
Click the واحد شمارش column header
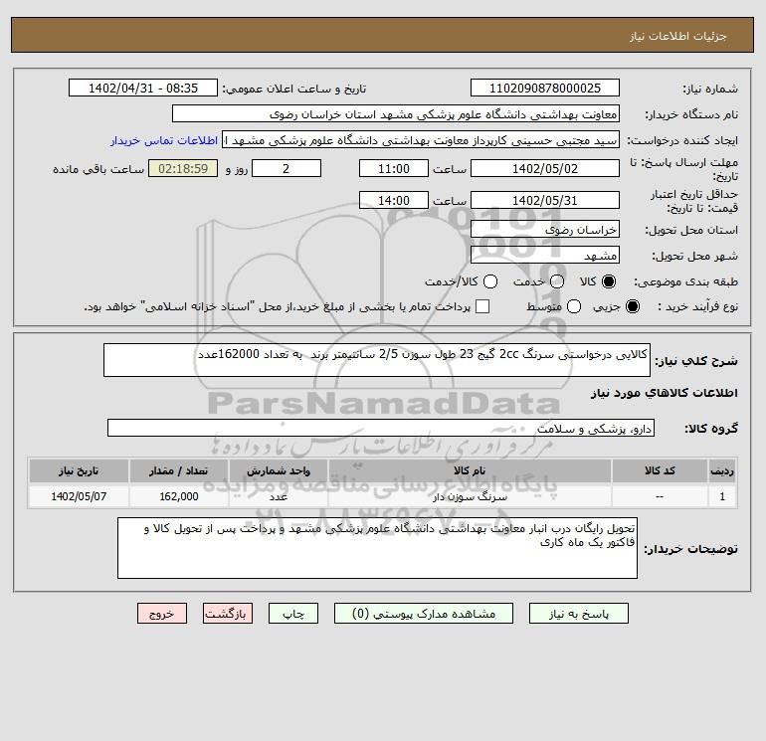click(279, 470)
